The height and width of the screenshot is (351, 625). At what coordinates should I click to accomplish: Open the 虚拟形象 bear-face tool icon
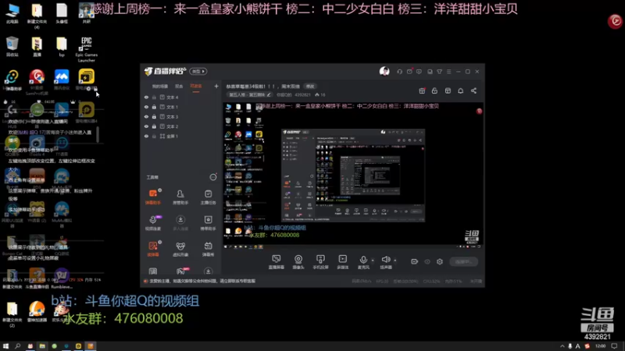coord(180,249)
